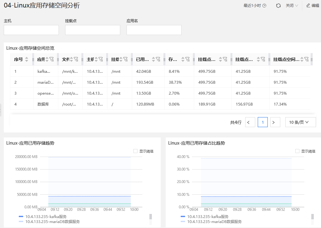Image resolution: width=321 pixels, height=228 pixels.
Task: Open the filter on the 挂载 column
Action: 126,59
